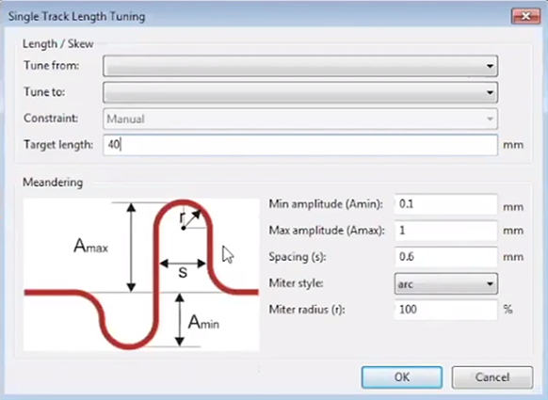Click into the Target length field
Viewport: 548px width, 400px height.
click(300, 145)
